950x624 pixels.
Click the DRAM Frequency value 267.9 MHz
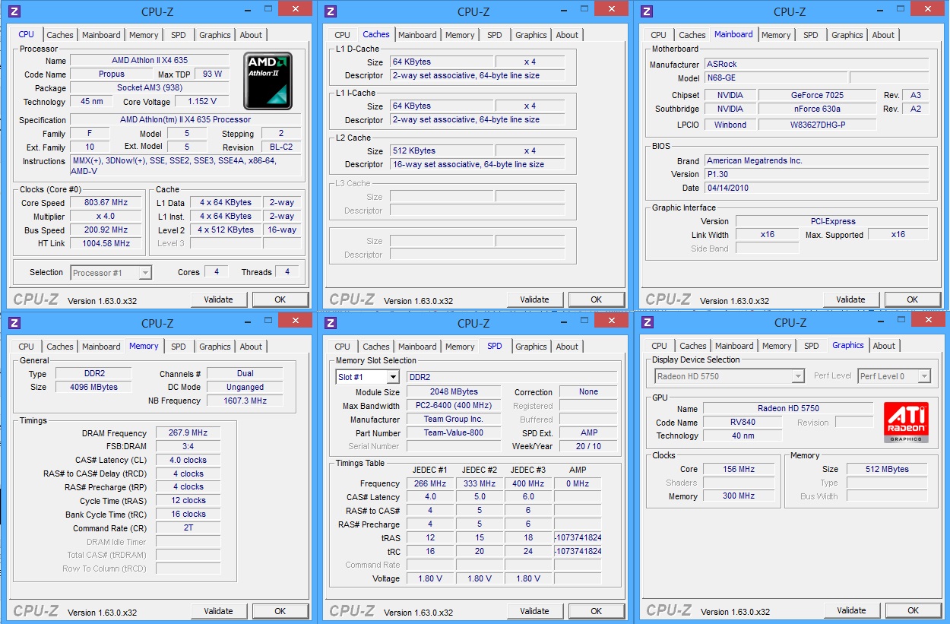[188, 433]
